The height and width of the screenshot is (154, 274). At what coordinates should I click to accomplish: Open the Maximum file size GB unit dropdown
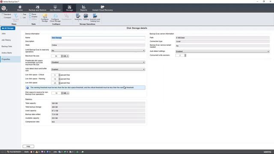(66, 56)
